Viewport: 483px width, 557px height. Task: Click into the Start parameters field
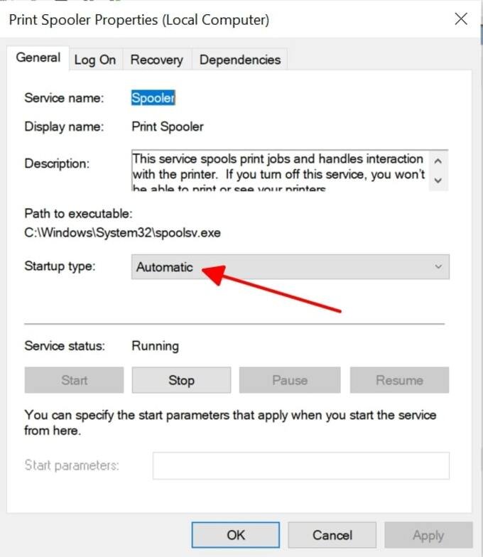301,465
